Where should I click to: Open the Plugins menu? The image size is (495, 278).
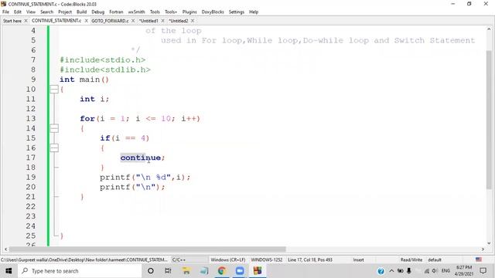pyautogui.click(x=189, y=12)
